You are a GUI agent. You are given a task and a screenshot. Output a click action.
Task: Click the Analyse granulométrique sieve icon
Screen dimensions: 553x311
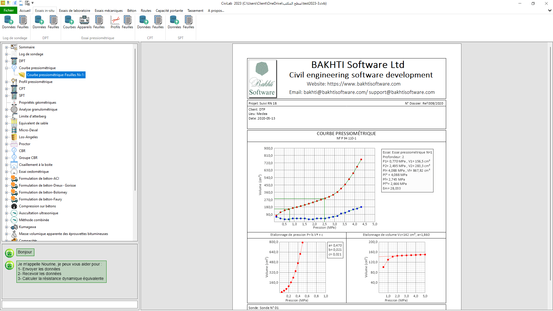(x=14, y=109)
